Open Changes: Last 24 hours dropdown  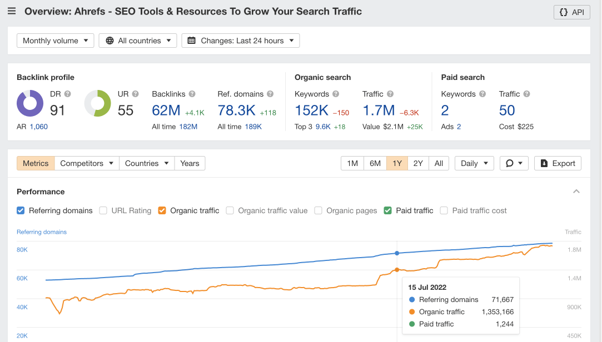(x=241, y=41)
